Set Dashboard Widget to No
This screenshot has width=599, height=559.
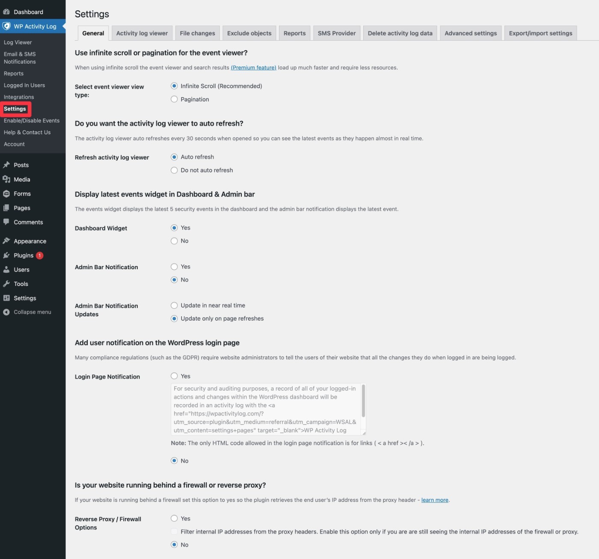coord(174,241)
